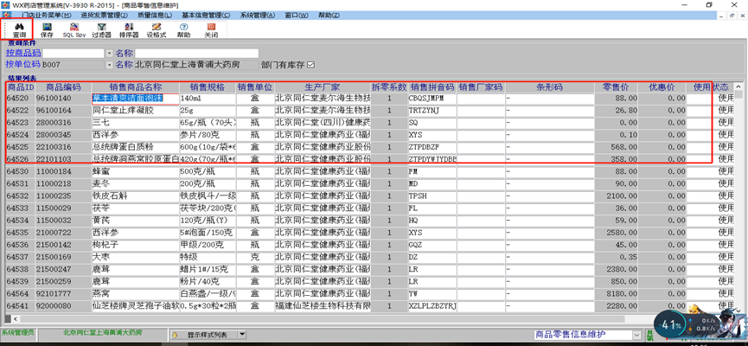
Task: Click the 按单位码 link label
Action: (x=23, y=64)
